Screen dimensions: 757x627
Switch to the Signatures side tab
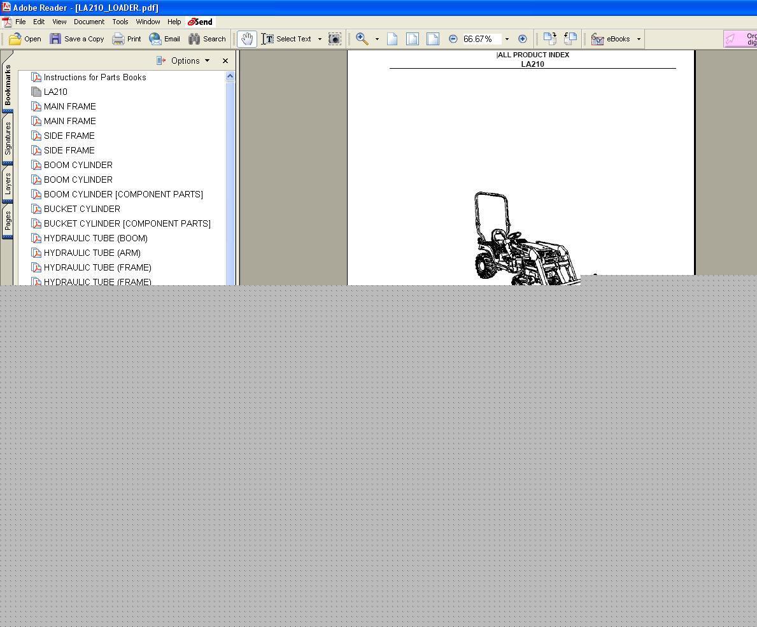[x=8, y=139]
